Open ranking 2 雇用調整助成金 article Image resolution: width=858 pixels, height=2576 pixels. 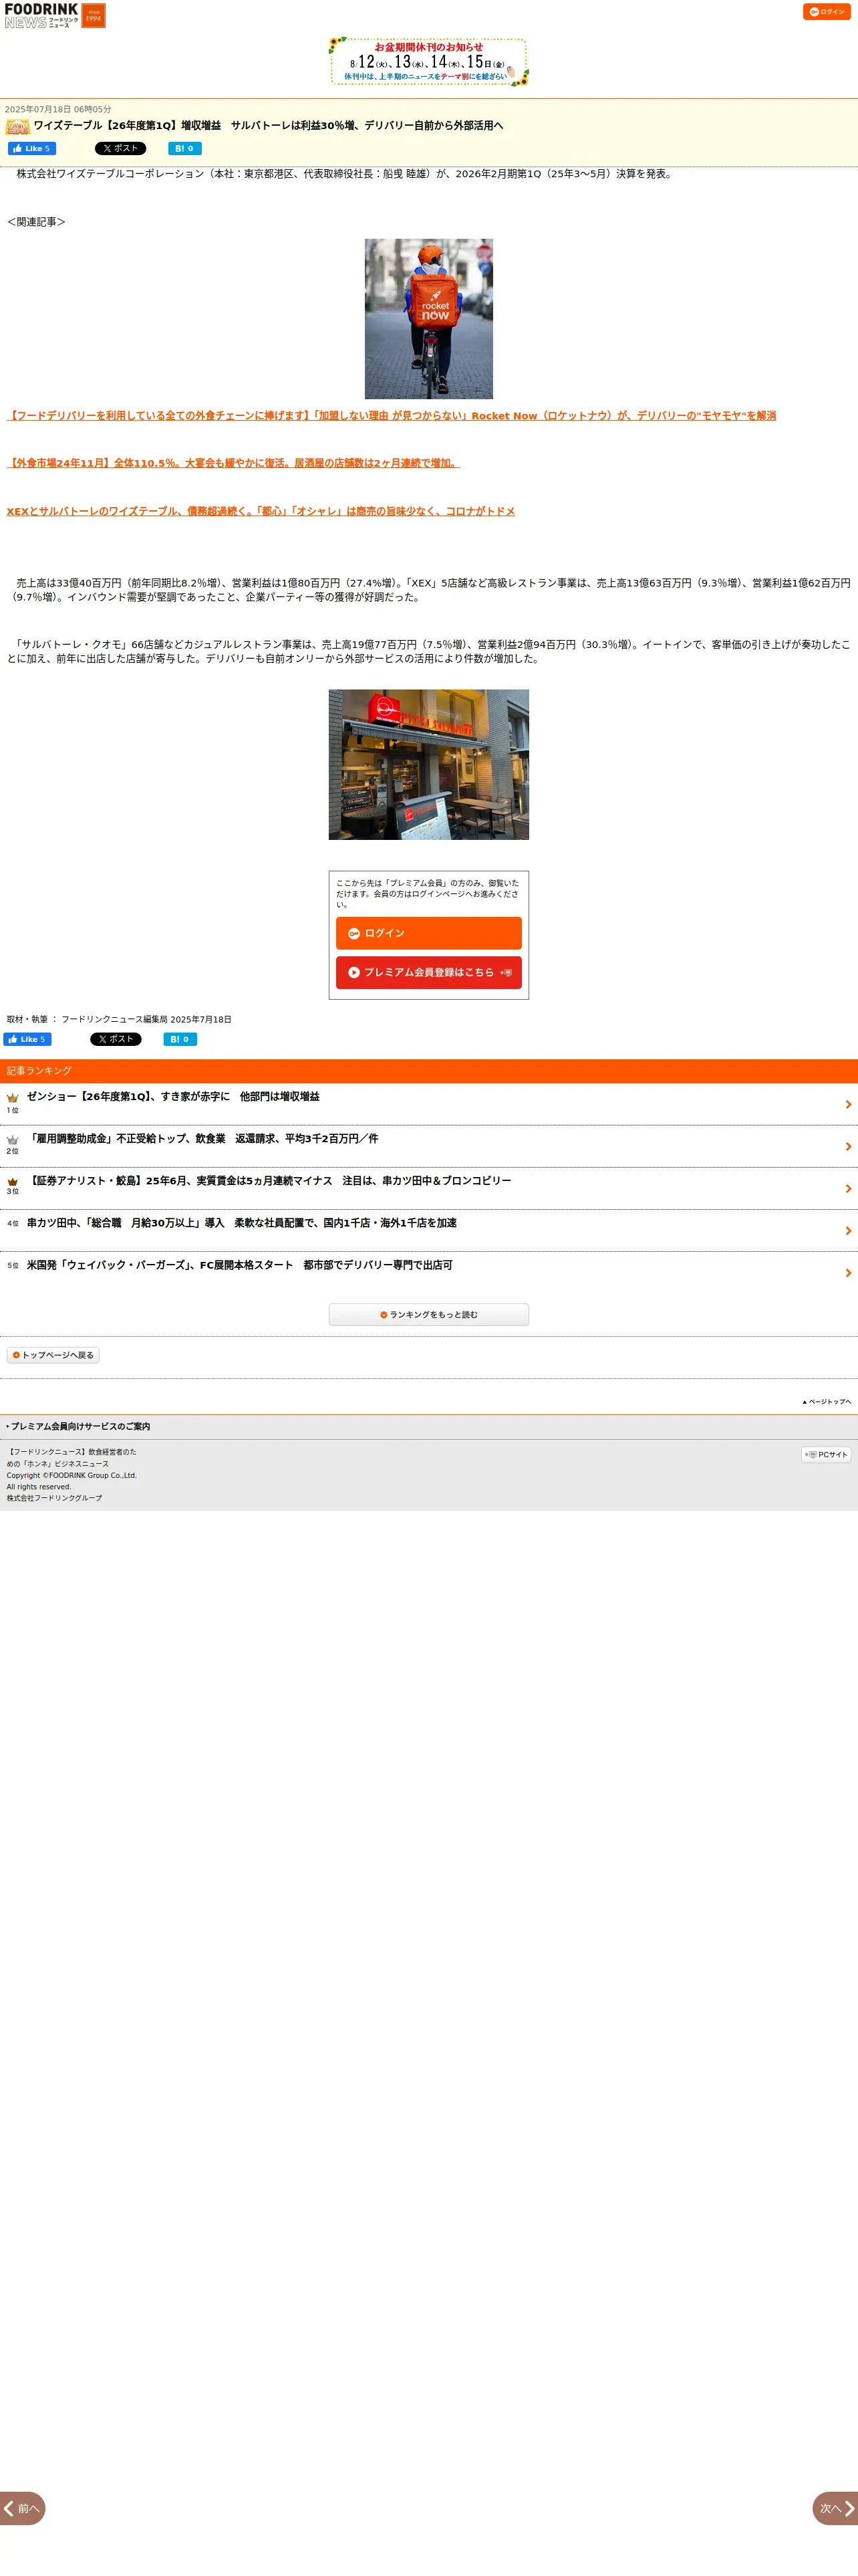(x=202, y=1139)
